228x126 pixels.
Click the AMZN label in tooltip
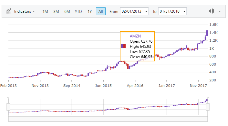pos(135,36)
